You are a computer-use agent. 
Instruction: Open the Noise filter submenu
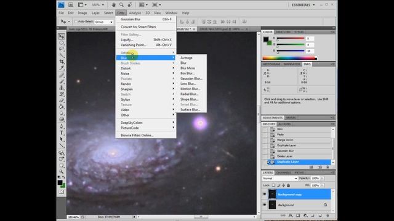coord(146,74)
